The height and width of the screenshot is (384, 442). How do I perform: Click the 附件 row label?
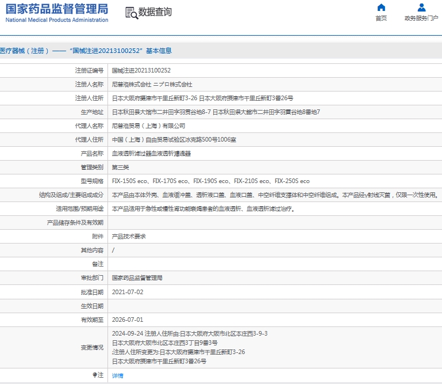[98, 237]
